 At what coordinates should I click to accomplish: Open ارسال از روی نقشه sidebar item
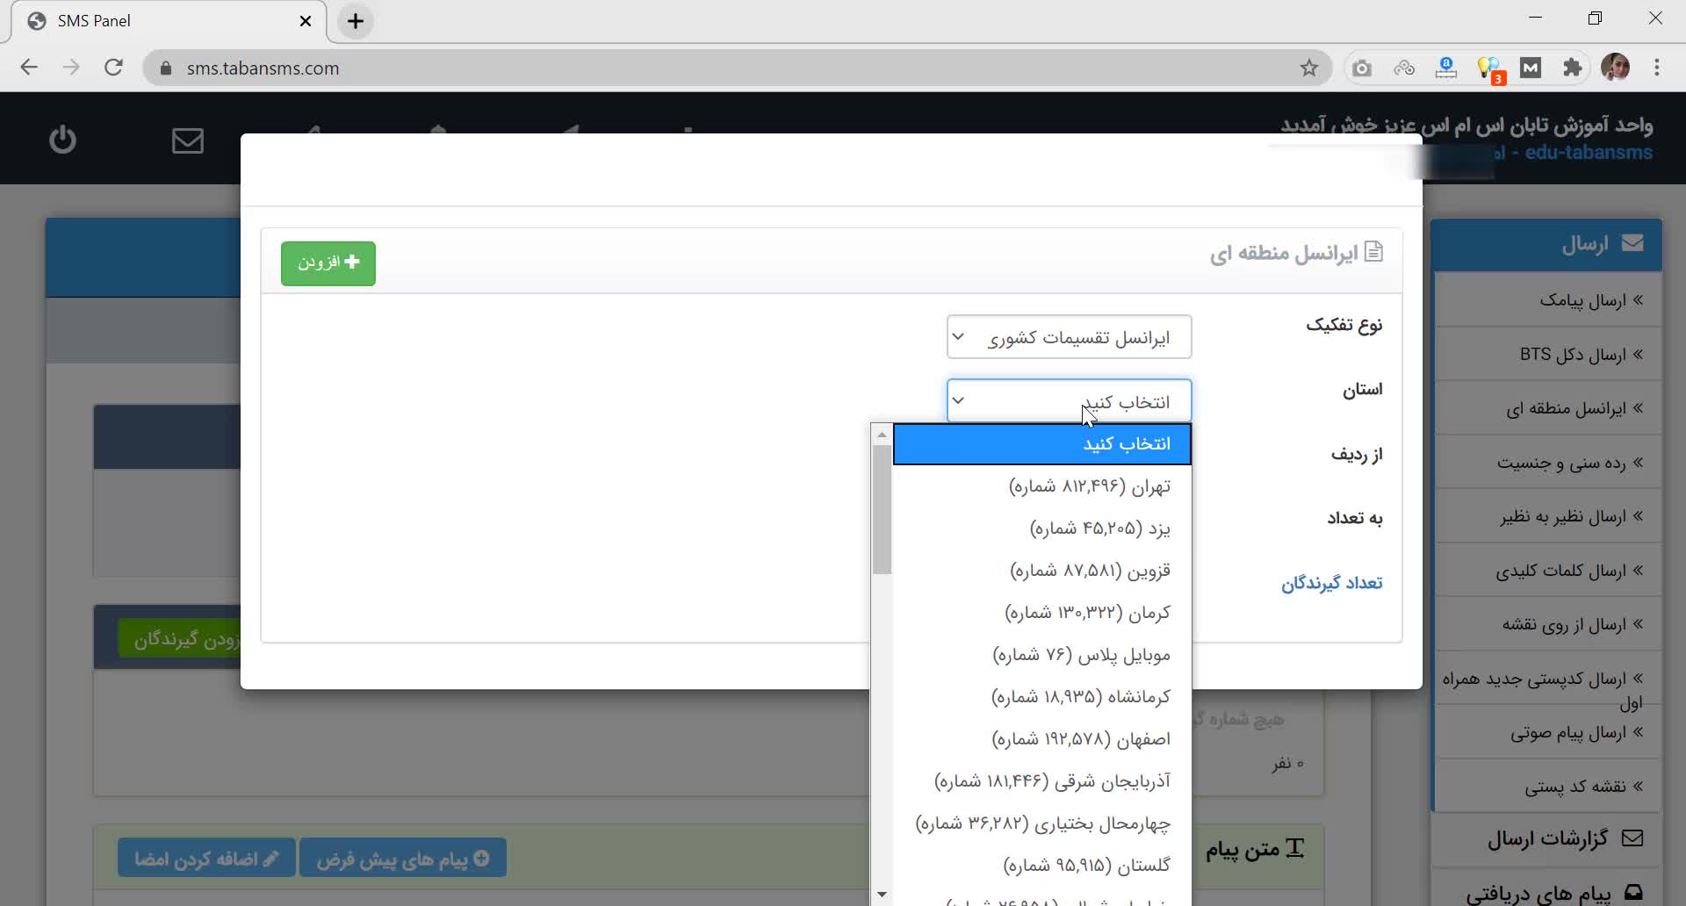tap(1563, 625)
